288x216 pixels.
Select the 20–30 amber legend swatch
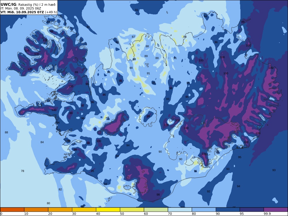(x=60, y=210)
